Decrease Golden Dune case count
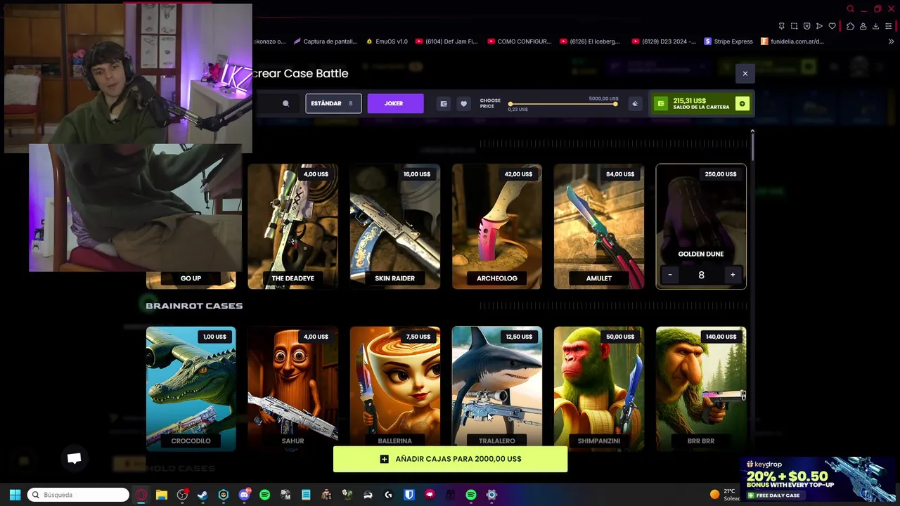900x506 pixels. 670,275
